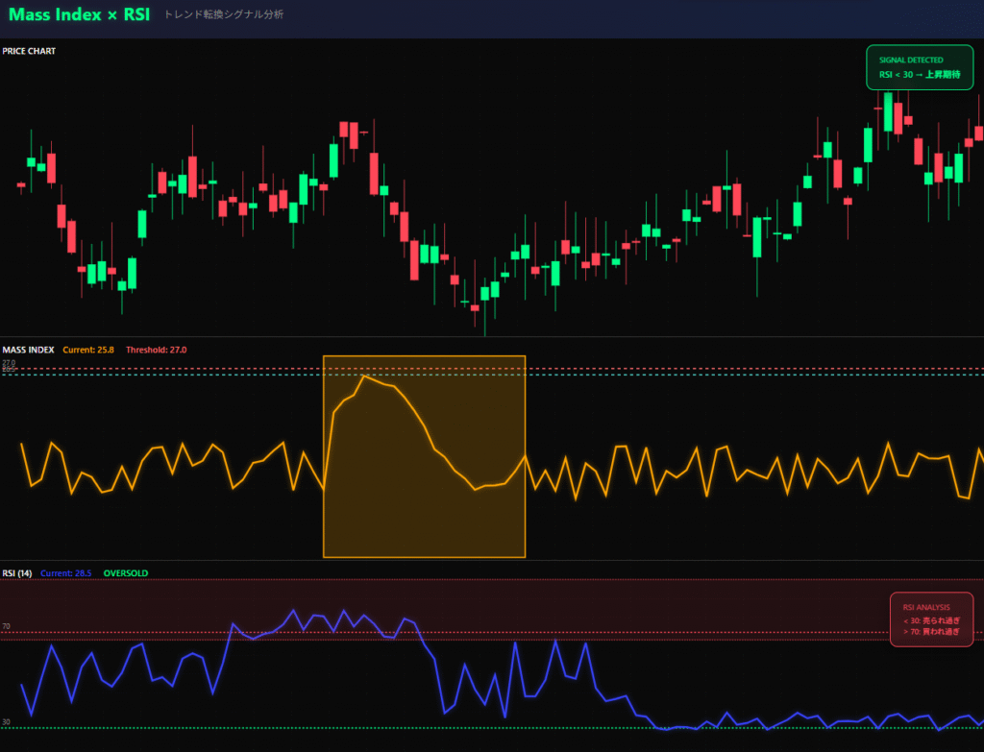This screenshot has width=984, height=752.
Task: Click the "70" axis label in the RSI panel
Action: click(7, 626)
